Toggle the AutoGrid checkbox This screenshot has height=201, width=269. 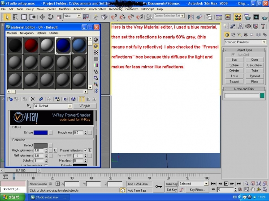[x=233, y=54]
